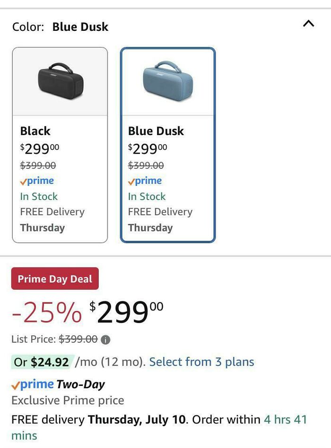
Task: Collapse the Color section using the chevron
Action: coord(308,23)
